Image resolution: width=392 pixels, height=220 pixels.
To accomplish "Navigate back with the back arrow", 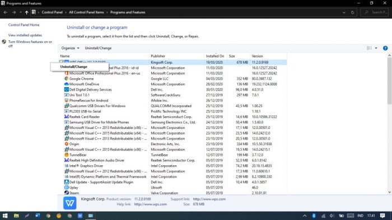I will point(6,12).
